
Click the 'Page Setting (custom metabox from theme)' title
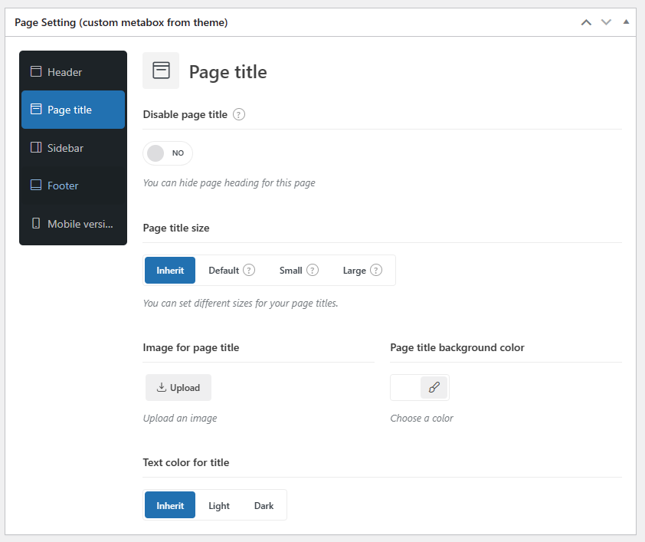(x=121, y=22)
